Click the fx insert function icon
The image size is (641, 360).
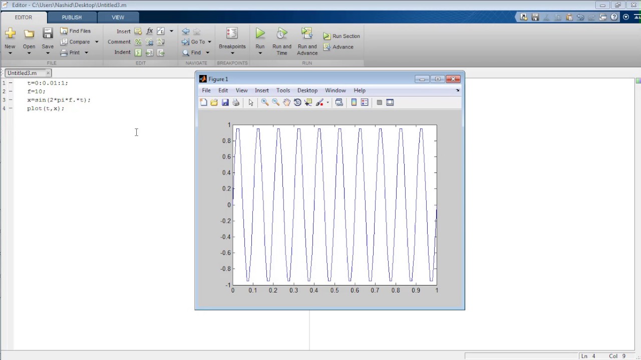tap(149, 31)
